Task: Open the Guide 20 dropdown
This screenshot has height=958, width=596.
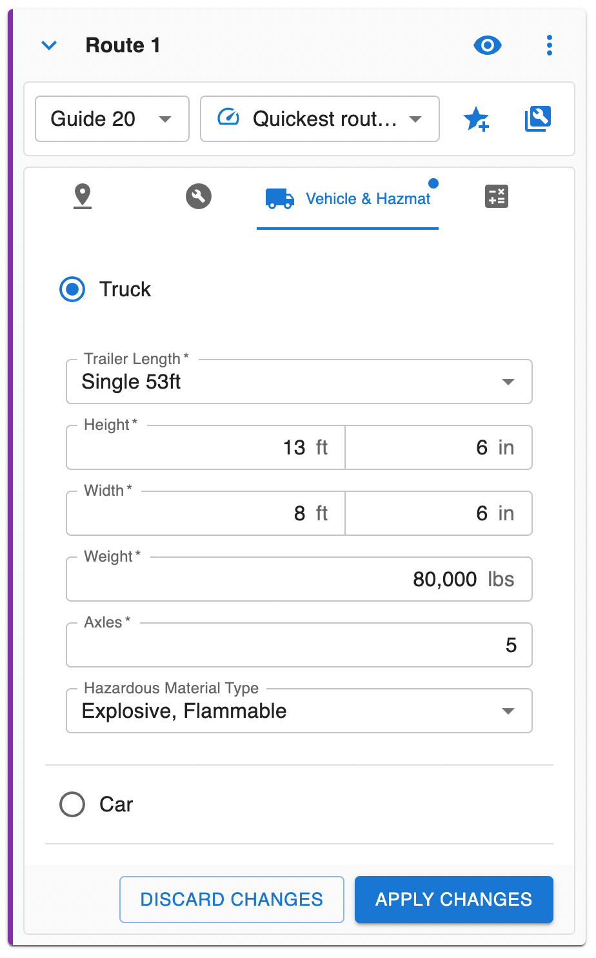Action: (112, 119)
